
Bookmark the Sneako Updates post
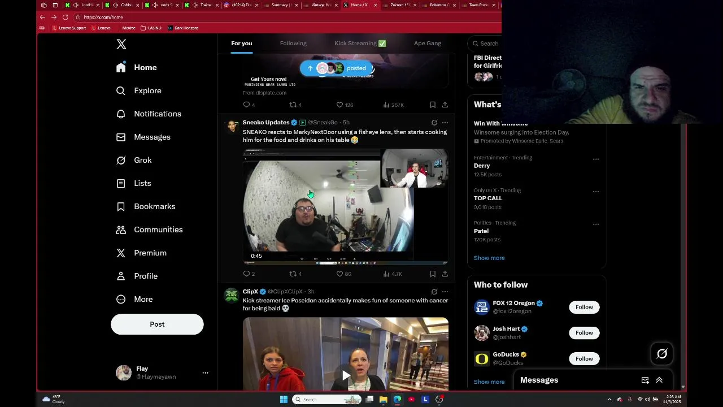coord(433,274)
